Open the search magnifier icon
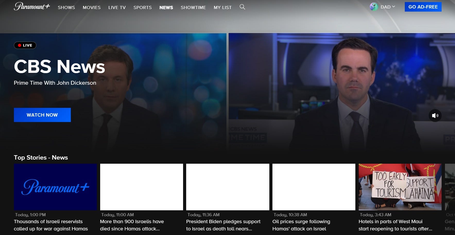The image size is (455, 235). [x=242, y=7]
